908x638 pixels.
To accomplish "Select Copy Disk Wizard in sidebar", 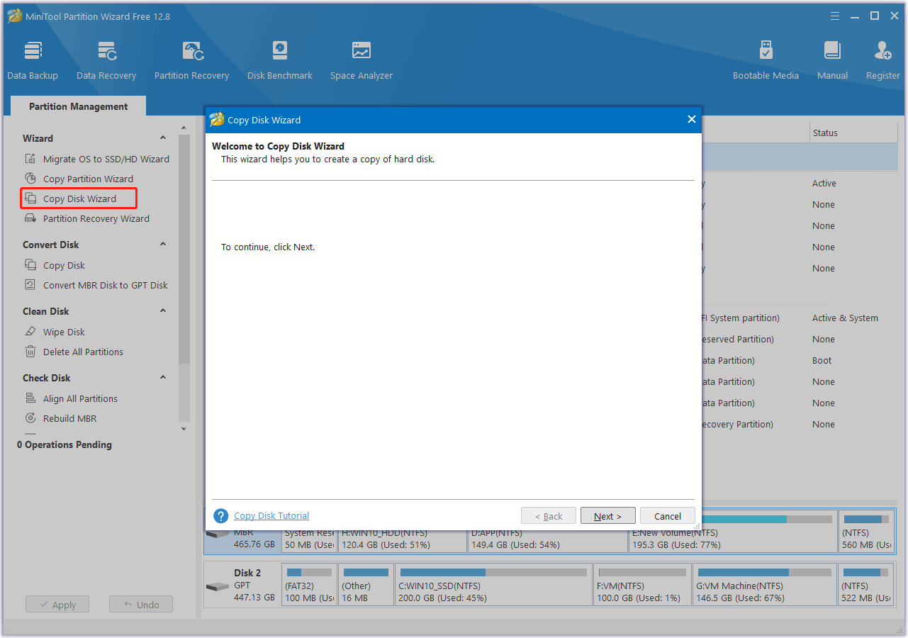I will tap(79, 198).
